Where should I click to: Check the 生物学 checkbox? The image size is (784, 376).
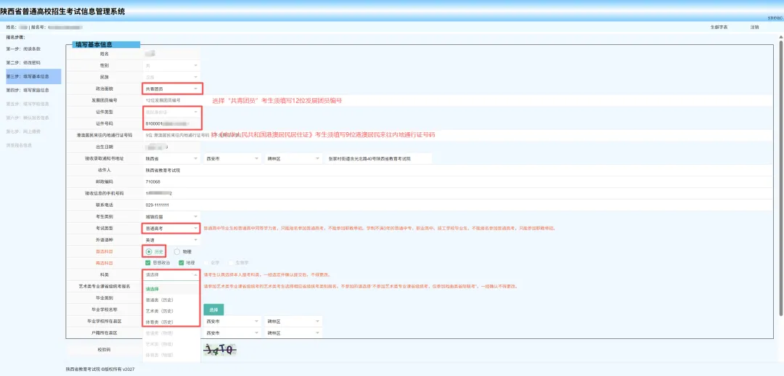pos(232,263)
